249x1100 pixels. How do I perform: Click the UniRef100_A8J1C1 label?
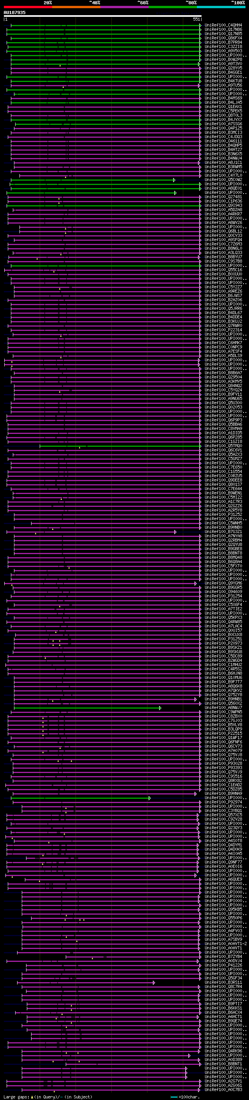click(x=223, y=163)
